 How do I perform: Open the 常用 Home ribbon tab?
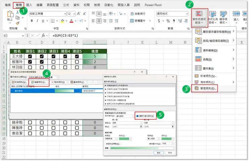coord(19,5)
